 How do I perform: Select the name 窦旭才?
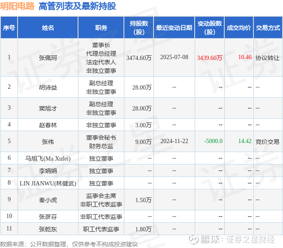(48, 108)
